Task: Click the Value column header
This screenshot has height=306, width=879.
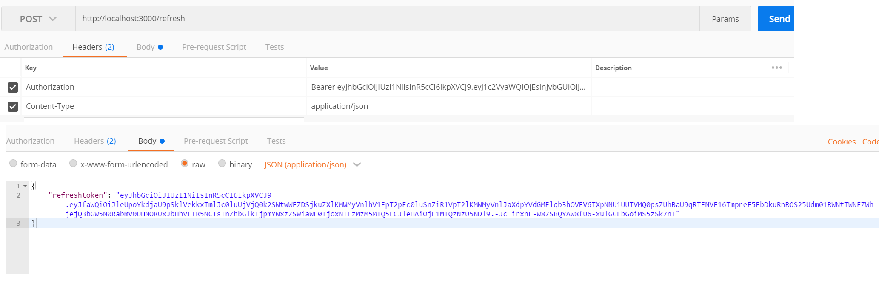Action: click(x=319, y=68)
